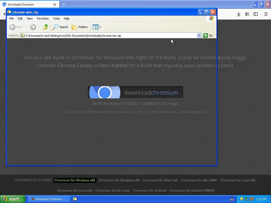
Task: Open the Tools menu
Action: tap(56, 19)
